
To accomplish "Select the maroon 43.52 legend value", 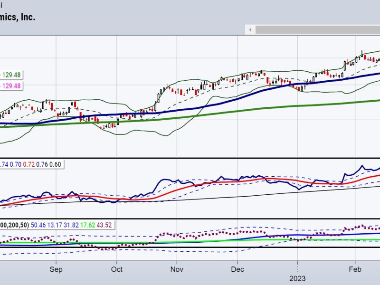I will pyautogui.click(x=103, y=225).
